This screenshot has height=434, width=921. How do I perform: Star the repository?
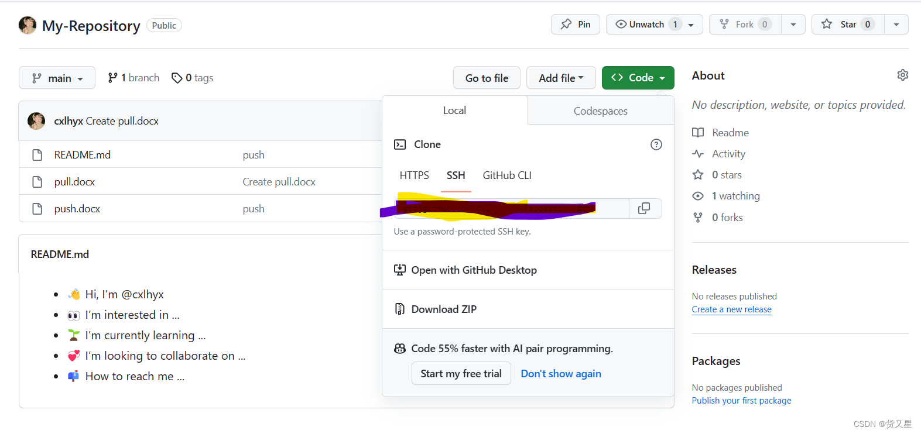(x=848, y=25)
